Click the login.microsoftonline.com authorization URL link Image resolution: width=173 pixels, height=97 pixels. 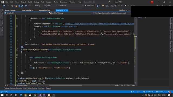99,24
